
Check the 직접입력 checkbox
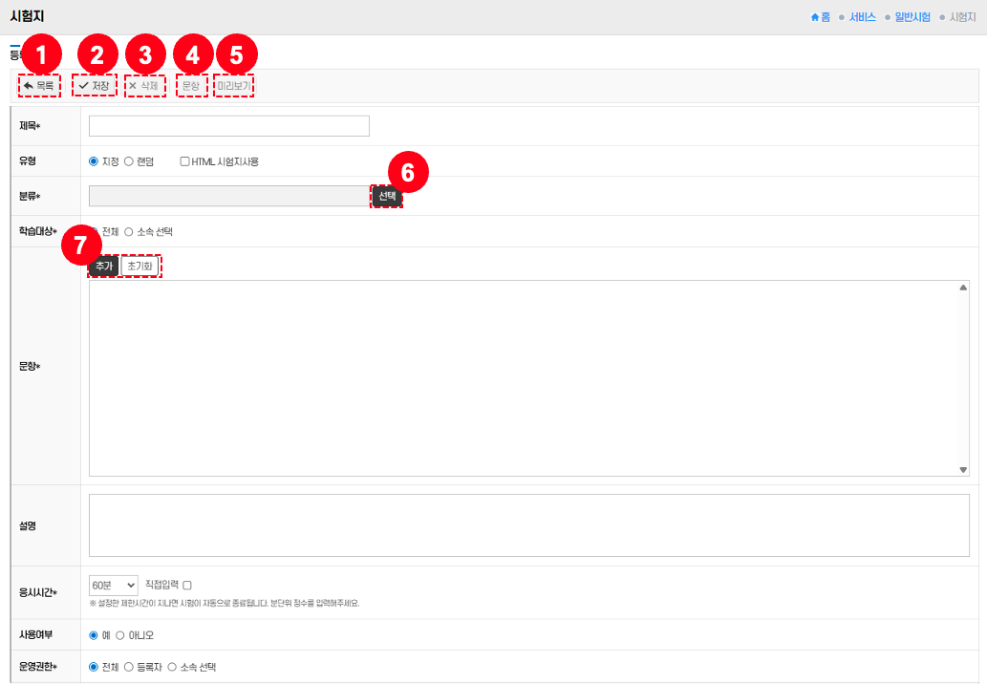pos(187,585)
